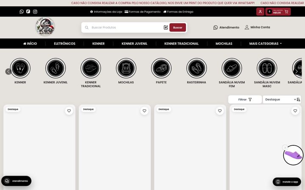Favorite the second product card heart

[144, 111]
